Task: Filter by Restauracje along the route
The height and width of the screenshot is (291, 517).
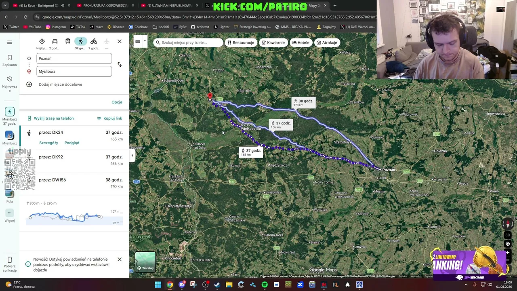Action: click(241, 42)
